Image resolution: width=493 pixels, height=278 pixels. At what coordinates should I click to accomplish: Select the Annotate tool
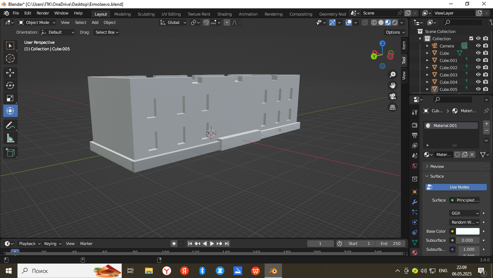pos(10,125)
